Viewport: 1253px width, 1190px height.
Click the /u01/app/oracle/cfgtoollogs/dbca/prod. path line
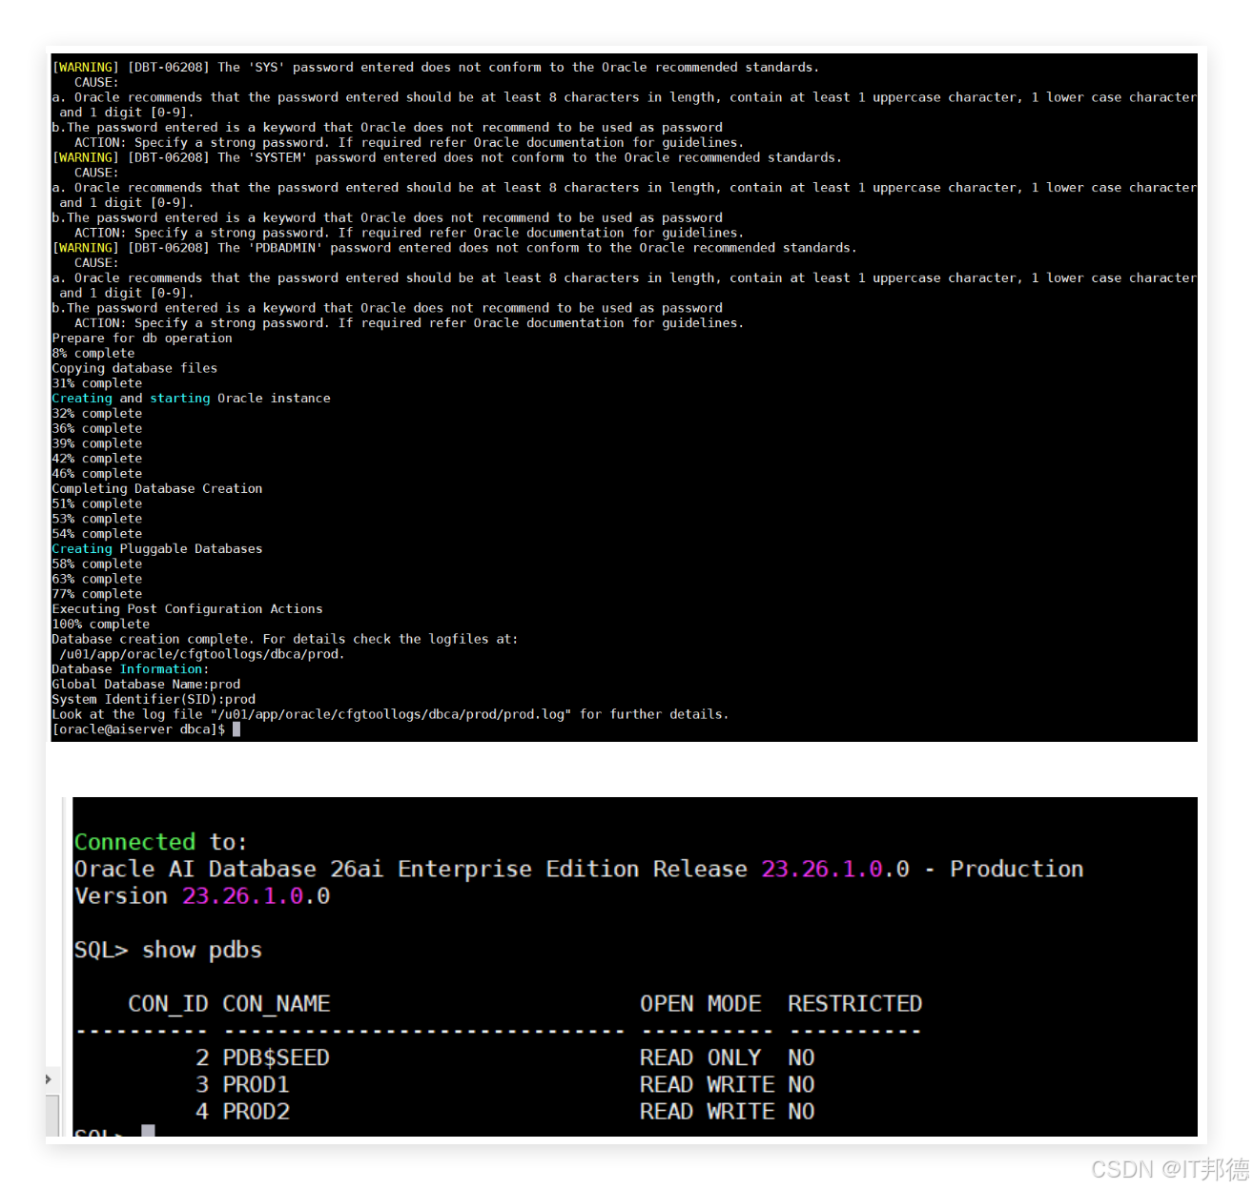[x=202, y=654]
